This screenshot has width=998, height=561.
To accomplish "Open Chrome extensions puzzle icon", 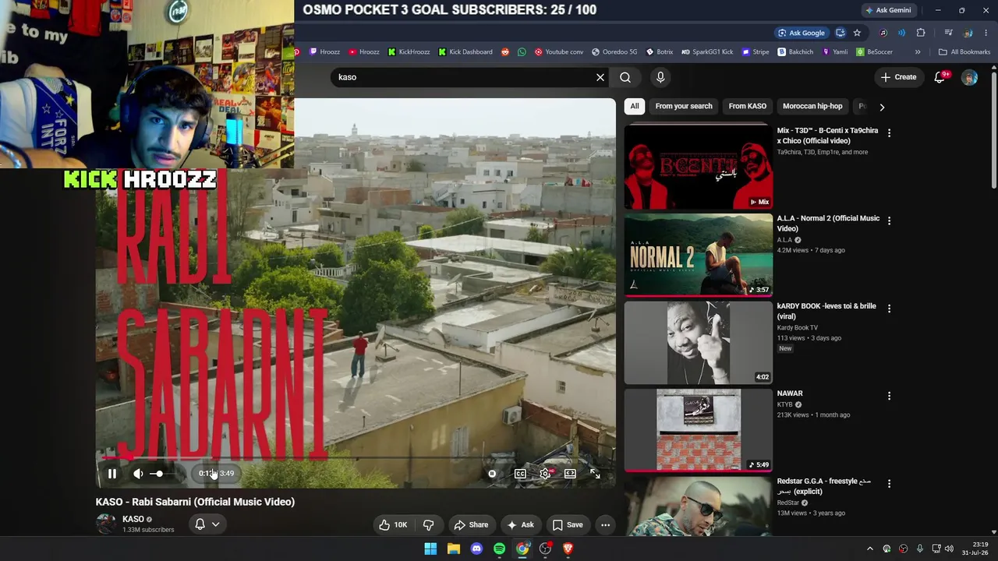I will pos(921,33).
